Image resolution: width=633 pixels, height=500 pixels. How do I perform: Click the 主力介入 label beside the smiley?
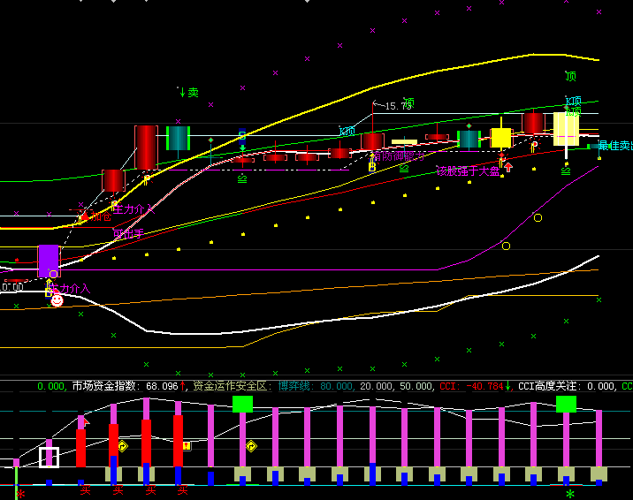point(70,289)
